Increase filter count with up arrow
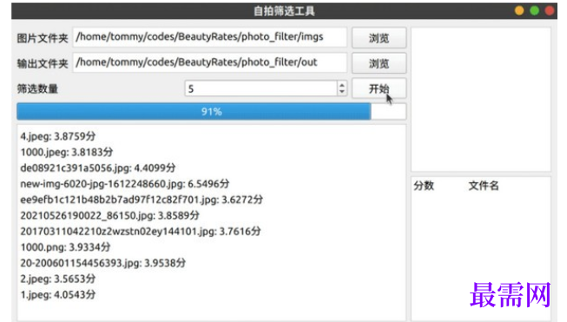The width and height of the screenshot is (567, 322). [x=342, y=85]
